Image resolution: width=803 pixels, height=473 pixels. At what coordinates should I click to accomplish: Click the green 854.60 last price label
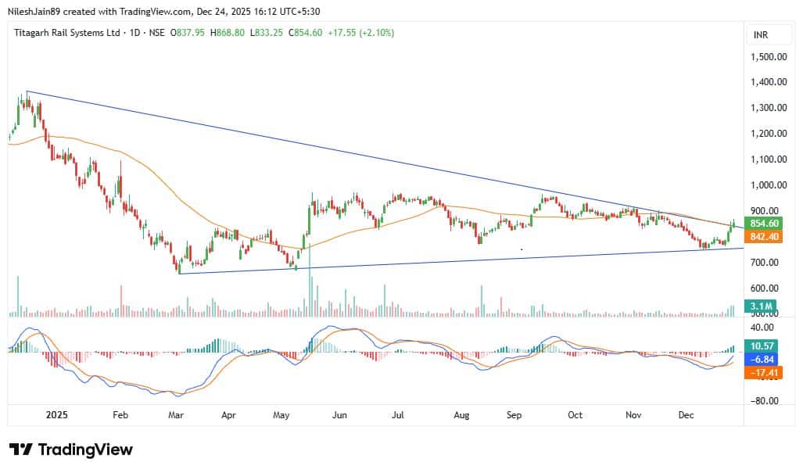coord(764,223)
